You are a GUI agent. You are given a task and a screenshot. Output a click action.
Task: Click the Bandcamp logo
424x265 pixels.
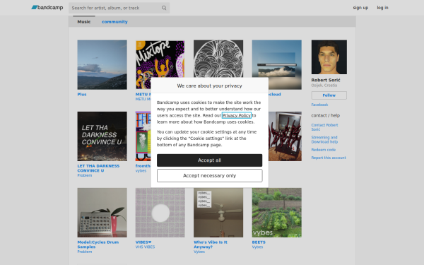coord(47,8)
